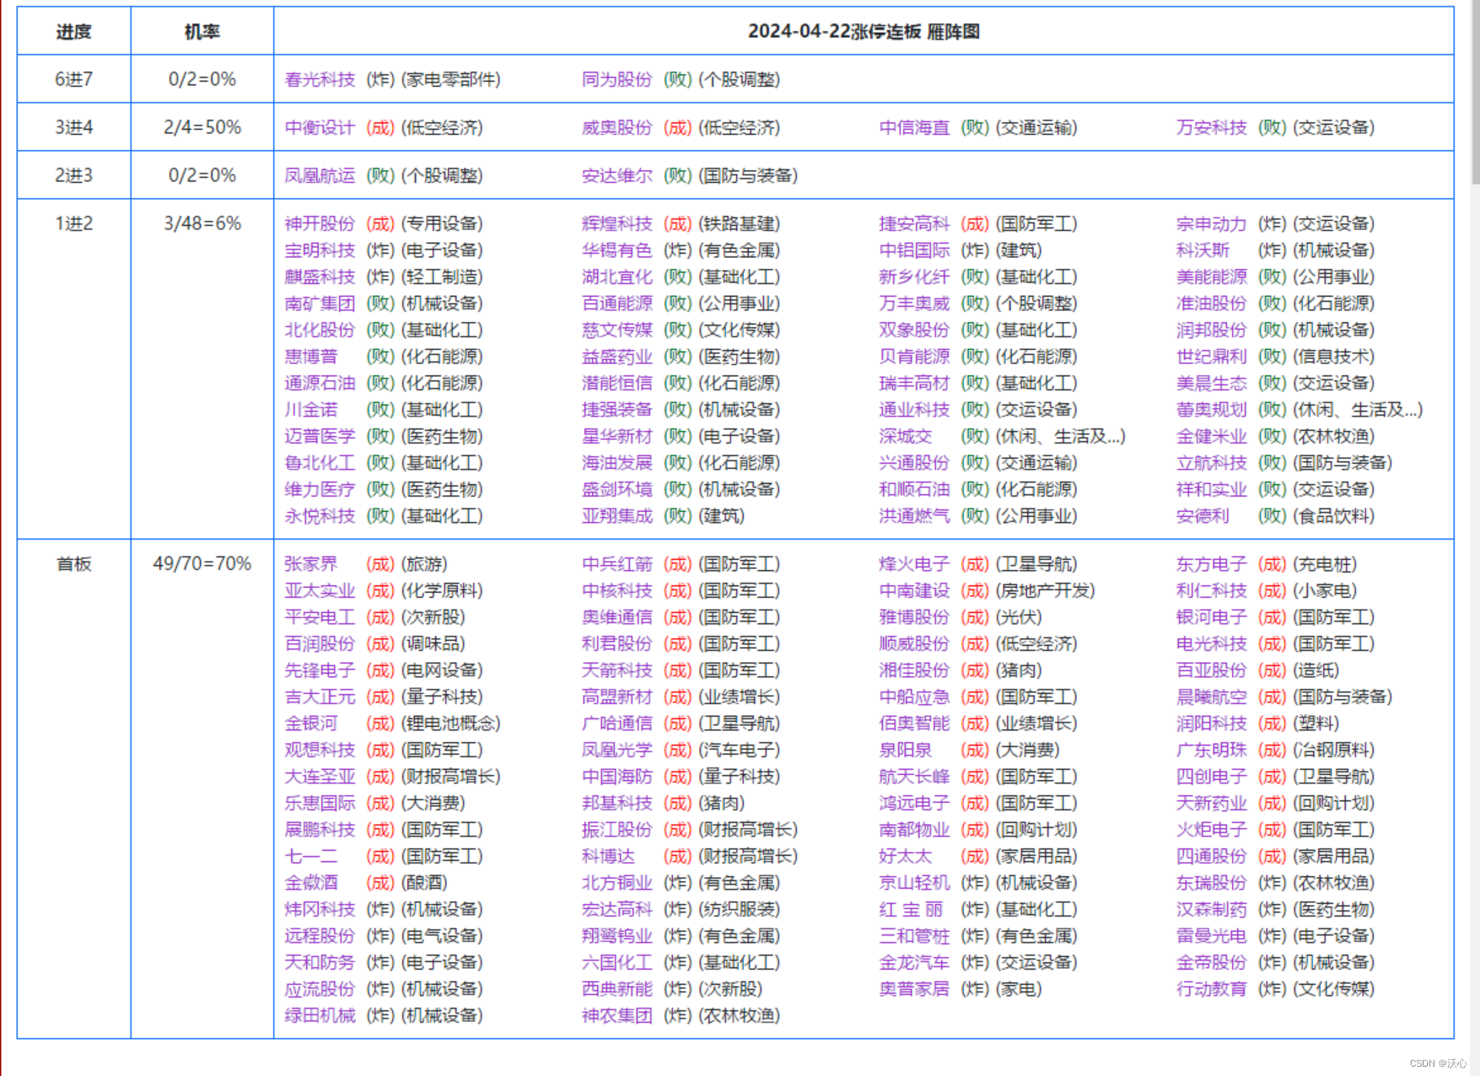Click 辉煌科技 stock link
Viewport: 1480px width, 1076px height.
click(616, 223)
